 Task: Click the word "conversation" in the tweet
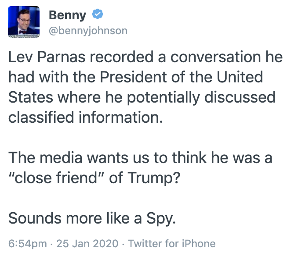pos(215,57)
